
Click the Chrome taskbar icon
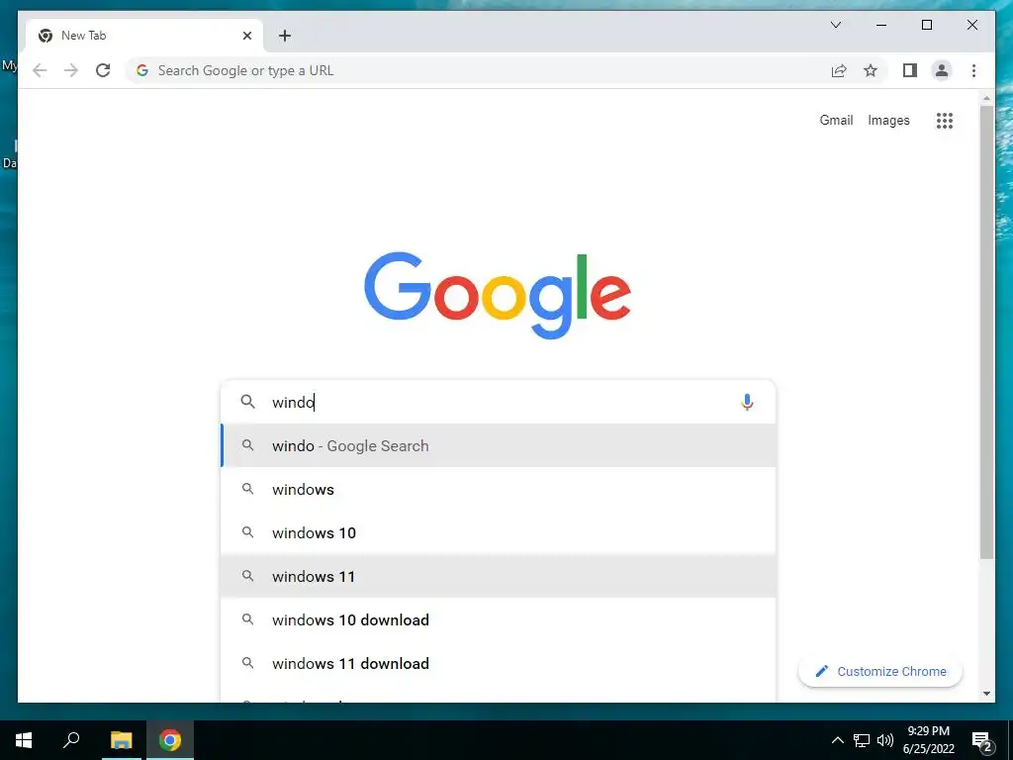tap(170, 740)
